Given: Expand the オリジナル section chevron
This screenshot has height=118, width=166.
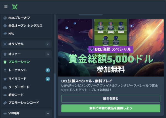Looking at the screenshot, I should coord(48,44).
